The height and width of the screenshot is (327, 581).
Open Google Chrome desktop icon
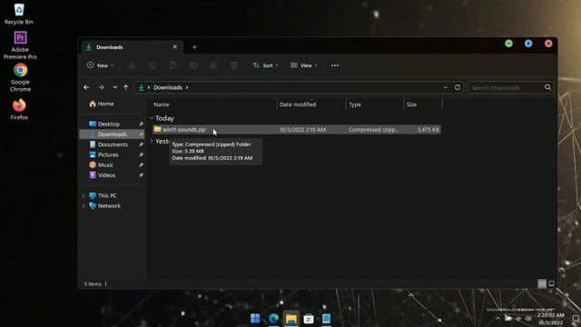[20, 77]
